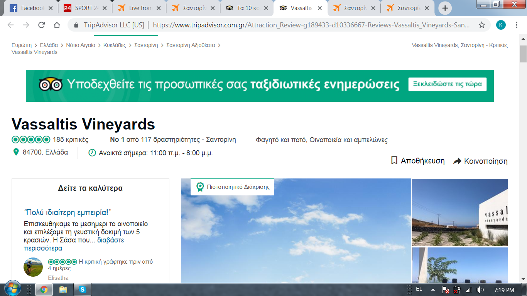Click Αποθήκευση bookmark save icon
527x296 pixels.
[394, 160]
